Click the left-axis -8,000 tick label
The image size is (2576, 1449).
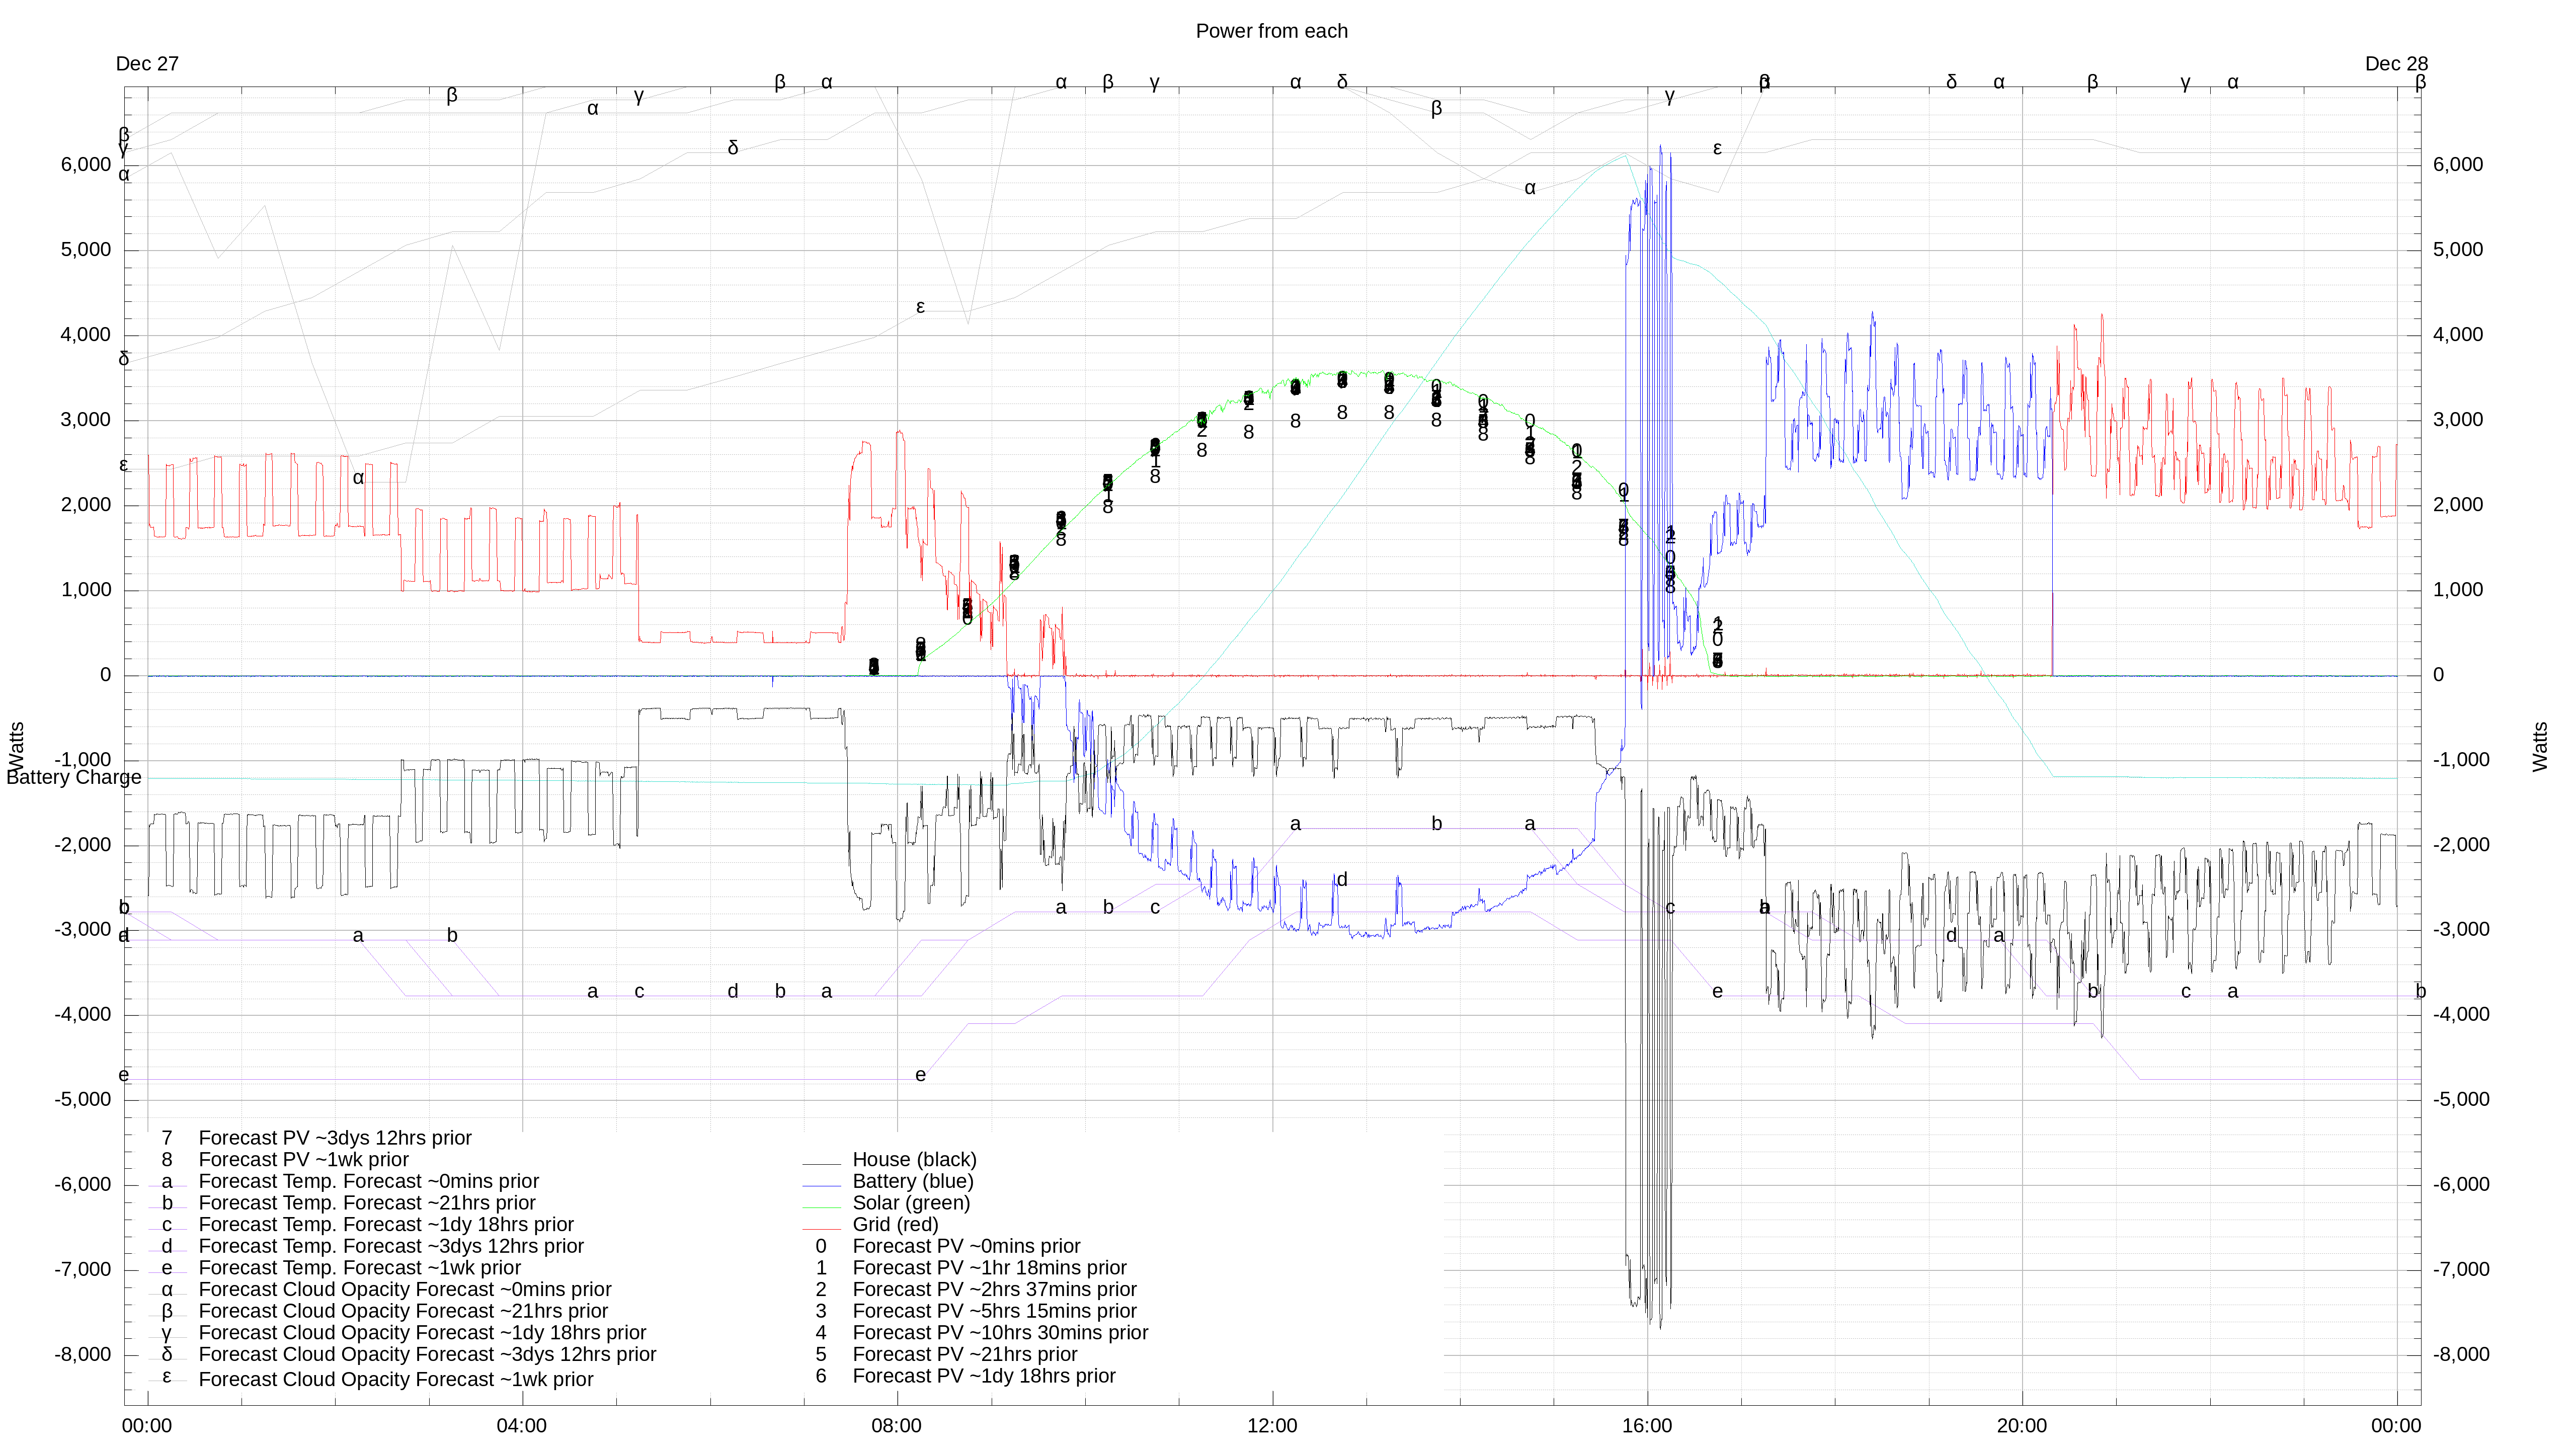click(83, 1355)
